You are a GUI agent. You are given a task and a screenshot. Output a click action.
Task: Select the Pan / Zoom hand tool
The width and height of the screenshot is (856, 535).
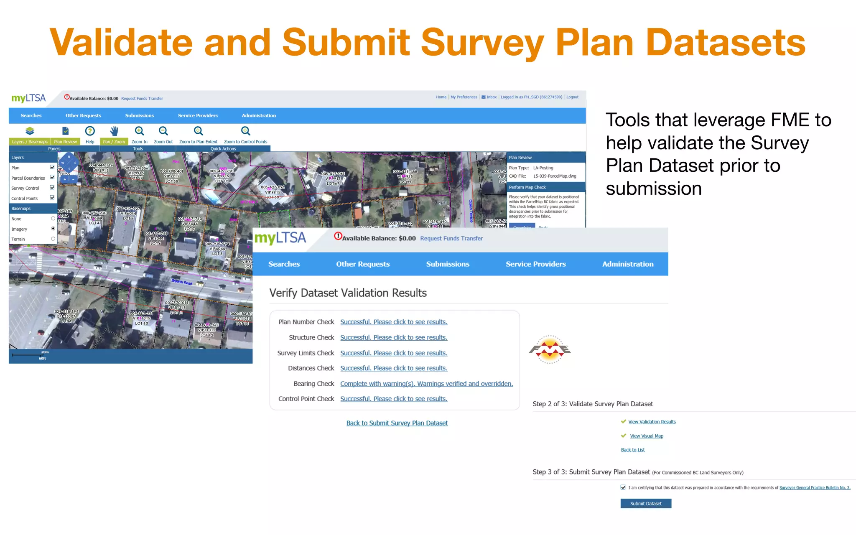coord(114,131)
